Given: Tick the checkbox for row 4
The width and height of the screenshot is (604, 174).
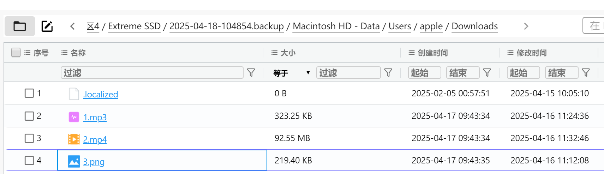Looking at the screenshot, I should [29, 161].
